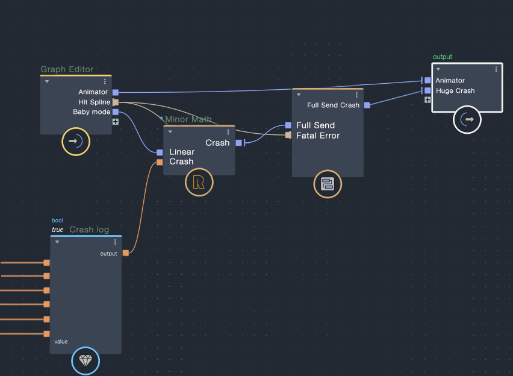Click the value label in the Crash log node
This screenshot has height=376, width=513.
click(x=61, y=342)
